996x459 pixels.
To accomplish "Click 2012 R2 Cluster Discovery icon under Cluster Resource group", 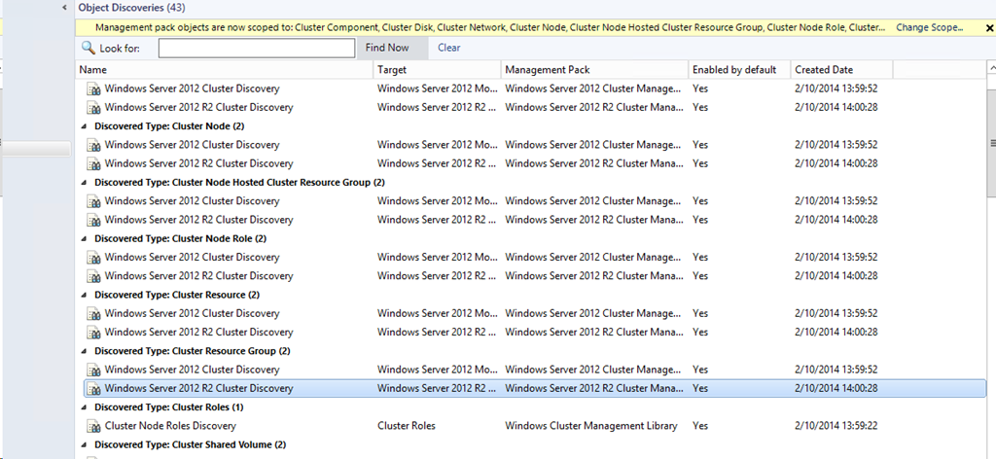I will (x=93, y=333).
